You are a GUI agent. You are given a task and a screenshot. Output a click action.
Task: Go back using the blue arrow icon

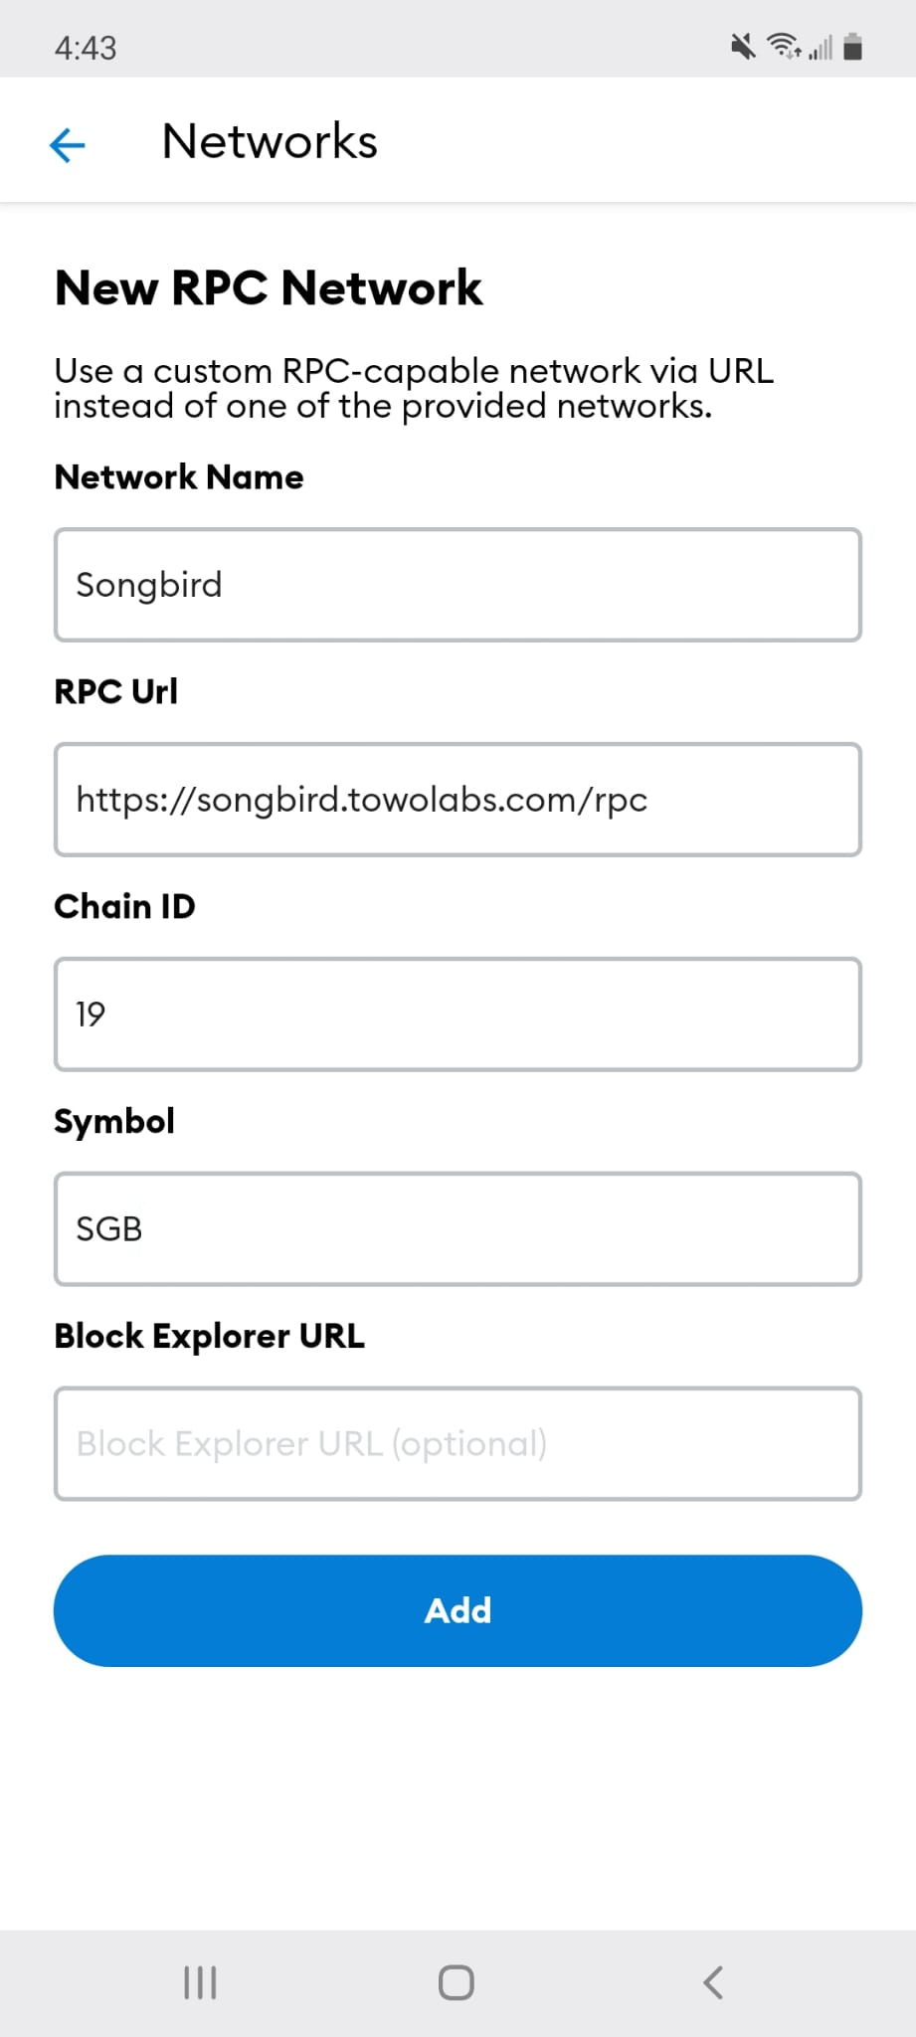click(x=67, y=144)
